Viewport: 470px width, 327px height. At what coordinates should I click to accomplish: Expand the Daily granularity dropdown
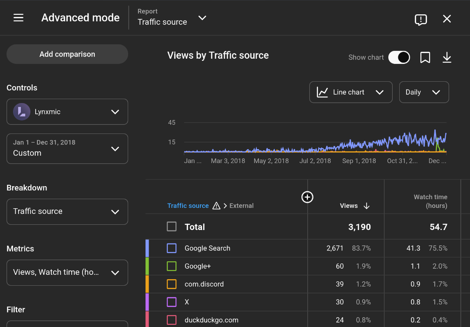(424, 92)
